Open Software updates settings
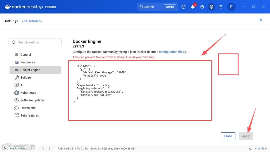The image size is (270, 152). click(x=35, y=100)
